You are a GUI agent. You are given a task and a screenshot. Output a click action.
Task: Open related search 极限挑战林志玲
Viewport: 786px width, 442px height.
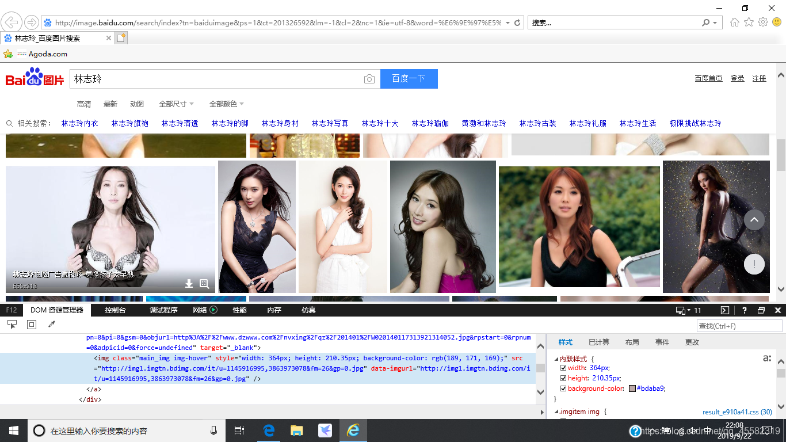tap(695, 123)
